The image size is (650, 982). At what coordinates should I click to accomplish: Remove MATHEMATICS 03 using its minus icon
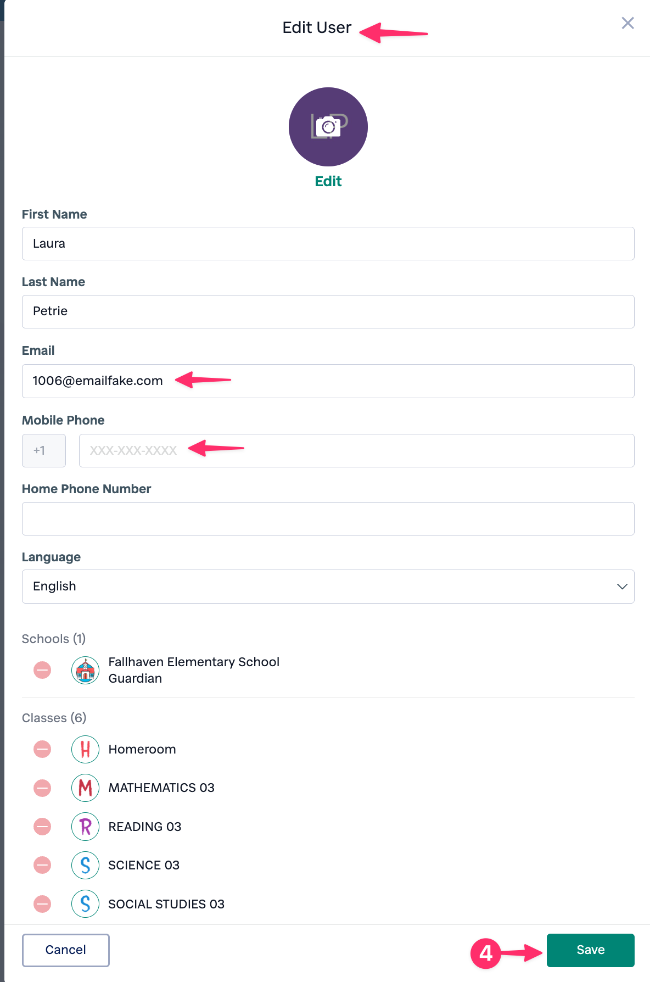pos(42,788)
